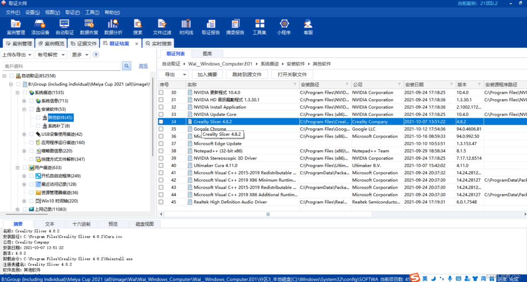Select 系统补丁(8) in the tree
Viewport: 527px width, 282px height.
59,126
